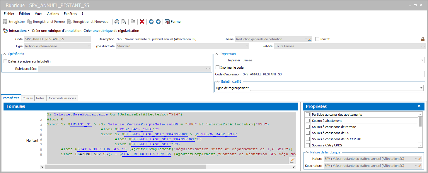Click the ellipsis button for Rubriques liées
This screenshot has width=428, height=173.
(208, 69)
